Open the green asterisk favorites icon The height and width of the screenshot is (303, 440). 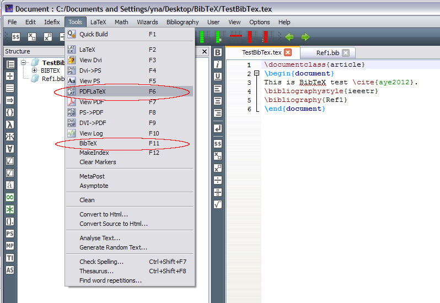[x=10, y=209]
